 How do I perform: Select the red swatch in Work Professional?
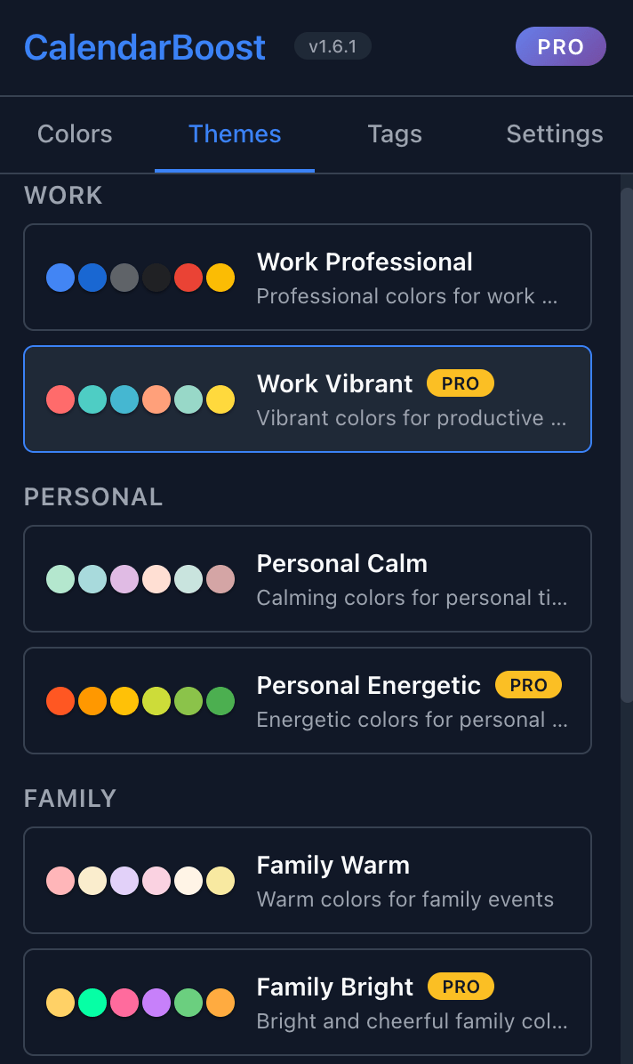(x=188, y=277)
